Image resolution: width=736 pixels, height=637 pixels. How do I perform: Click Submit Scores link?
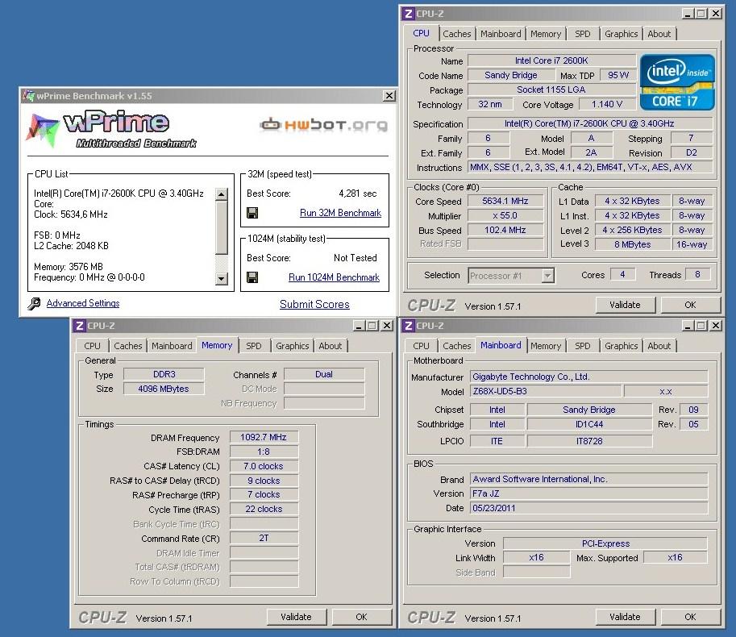314,304
